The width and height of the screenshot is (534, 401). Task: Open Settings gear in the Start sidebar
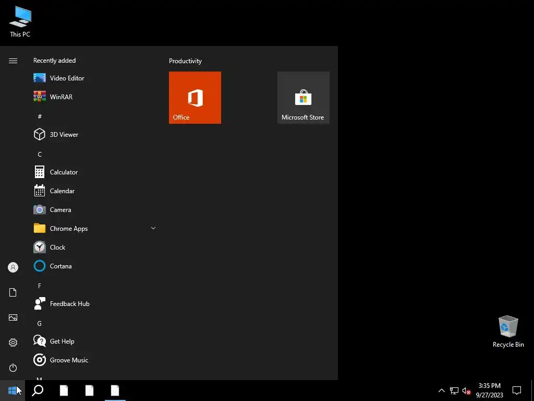pyautogui.click(x=13, y=343)
